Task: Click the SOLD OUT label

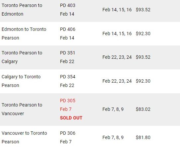Action: coord(71,118)
